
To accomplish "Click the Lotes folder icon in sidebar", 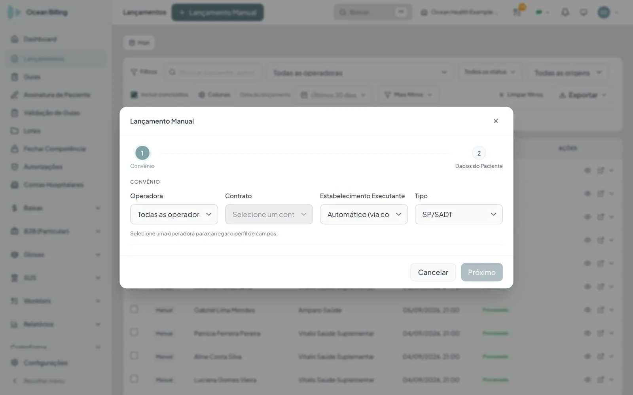I will 15,131.
